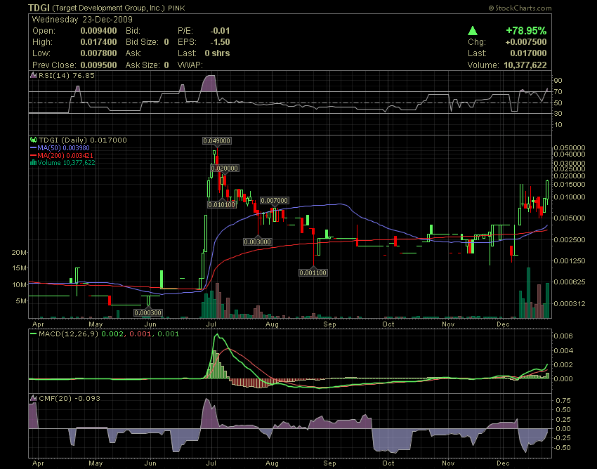Click the 20M volume axis label
Screen dimensions: 597x469
tap(20, 252)
